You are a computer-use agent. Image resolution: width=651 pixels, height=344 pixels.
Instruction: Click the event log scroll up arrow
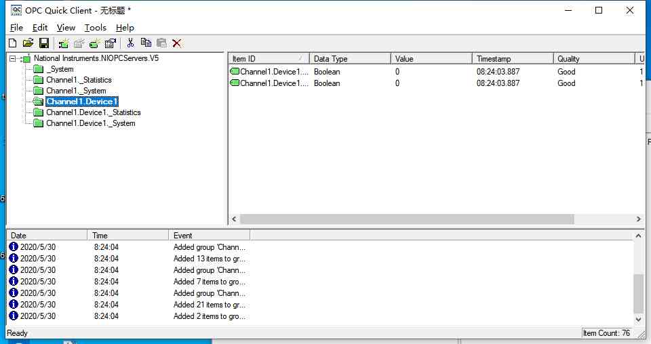tap(638, 236)
